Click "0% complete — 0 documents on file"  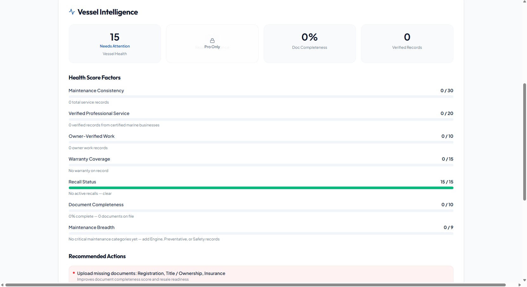(101, 216)
